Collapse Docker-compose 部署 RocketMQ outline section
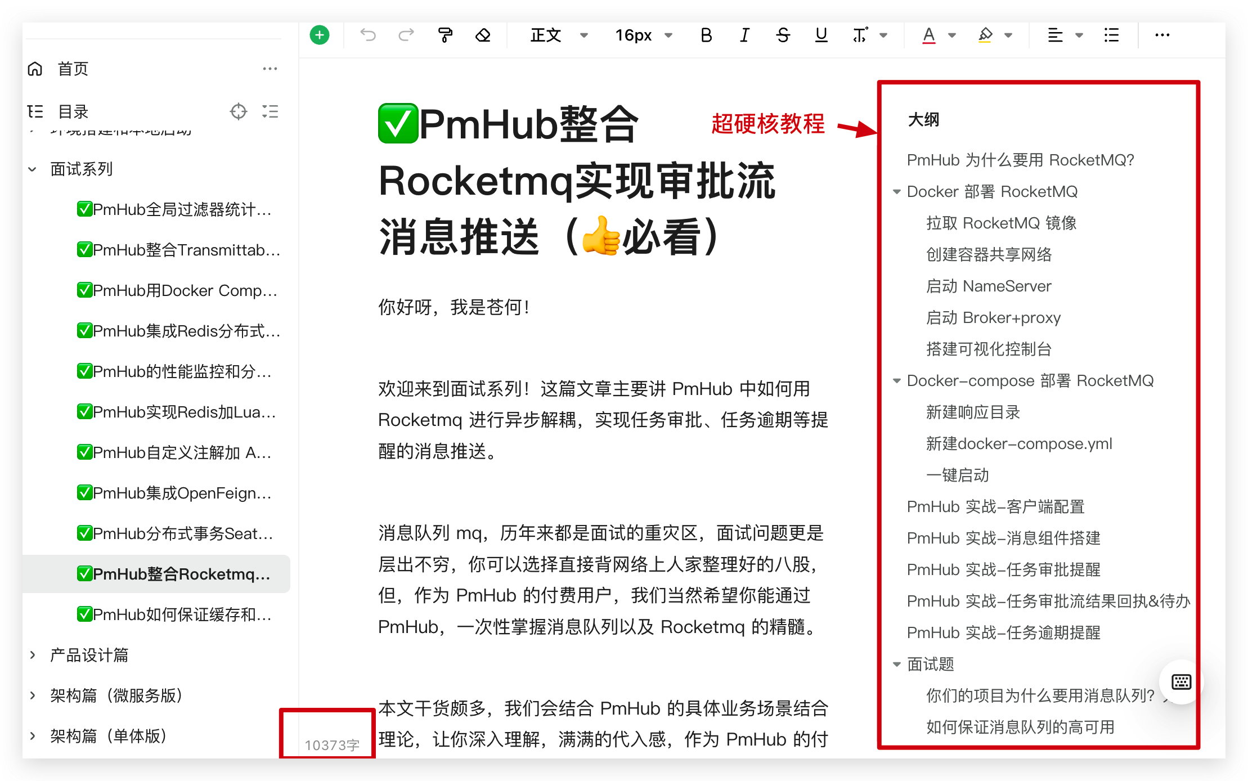The width and height of the screenshot is (1248, 781). (x=897, y=380)
